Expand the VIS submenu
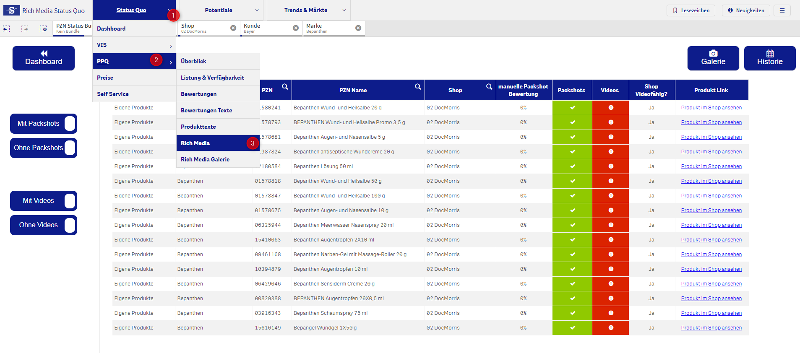The height and width of the screenshot is (353, 800). pyautogui.click(x=134, y=45)
